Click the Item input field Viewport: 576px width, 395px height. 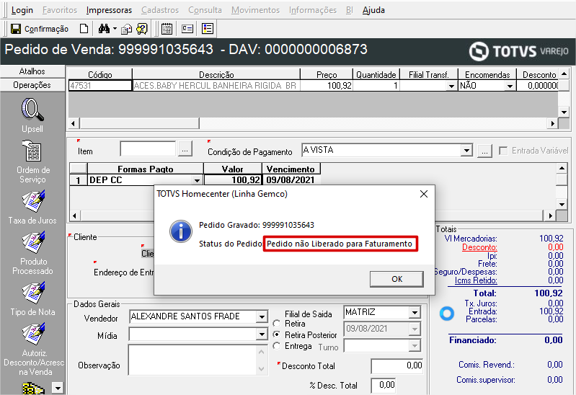pyautogui.click(x=148, y=148)
